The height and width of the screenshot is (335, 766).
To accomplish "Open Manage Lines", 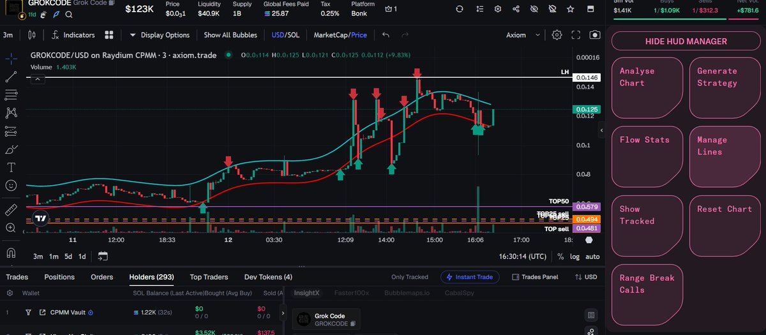I will click(725, 157).
